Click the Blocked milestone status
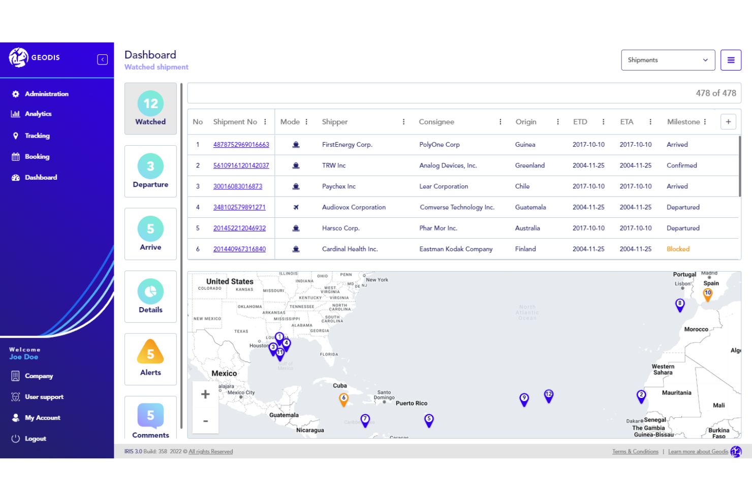 [x=678, y=249]
